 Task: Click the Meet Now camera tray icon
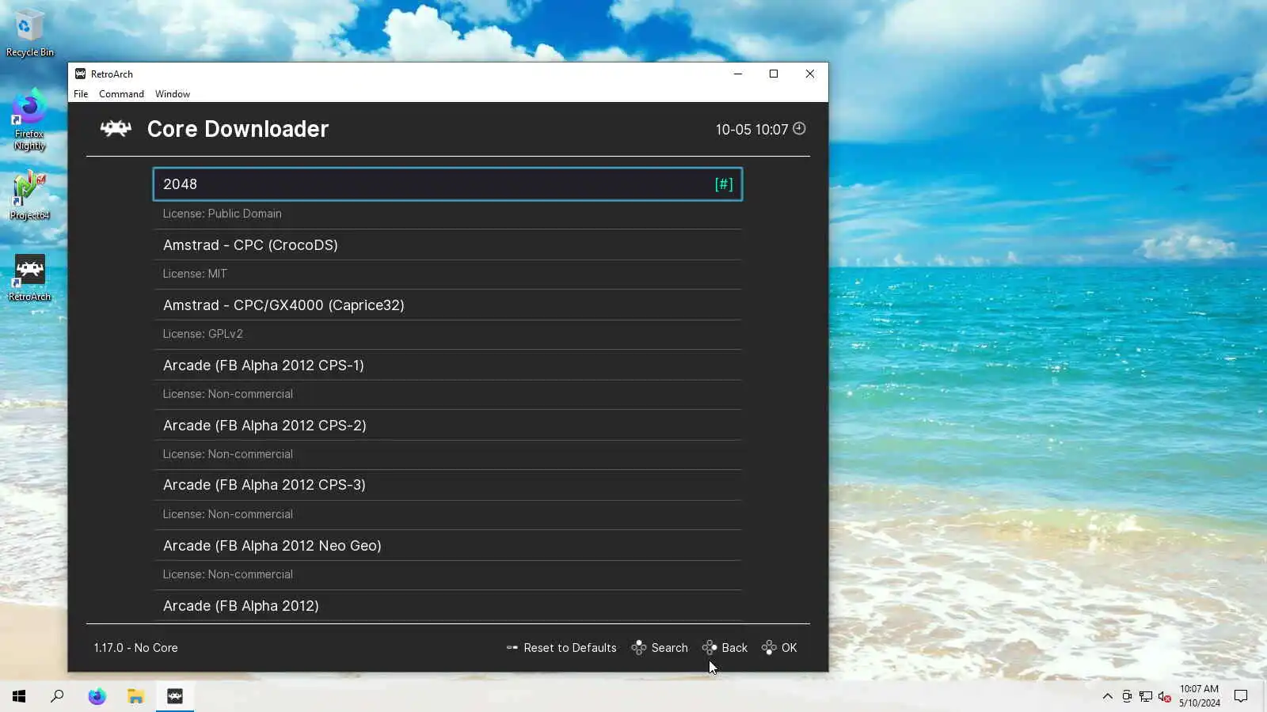pos(1127,696)
